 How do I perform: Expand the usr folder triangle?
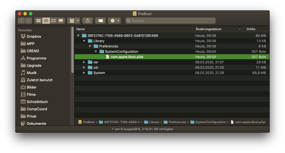84,68
